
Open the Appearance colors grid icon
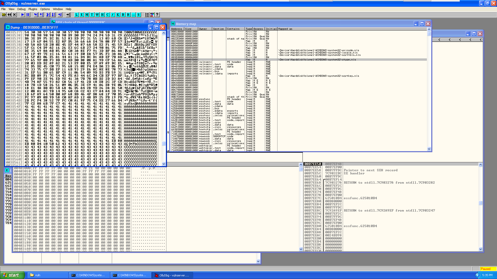click(x=152, y=15)
